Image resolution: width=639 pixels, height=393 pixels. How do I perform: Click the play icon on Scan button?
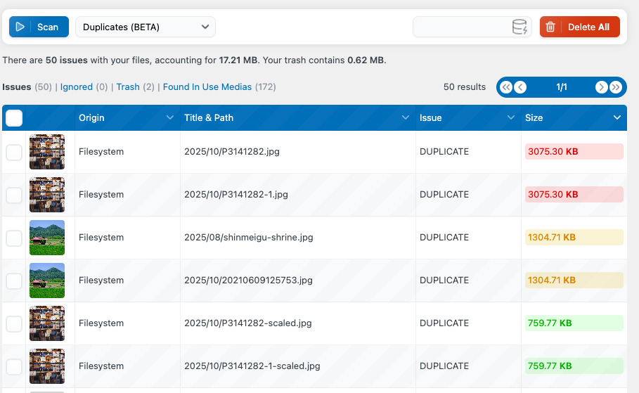point(20,27)
